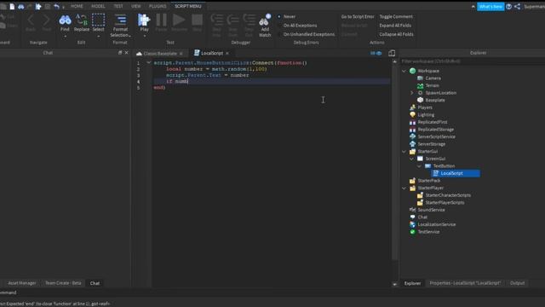This screenshot has width=545, height=307.
Task: Collapse the StarterPlayer node
Action: 404,188
